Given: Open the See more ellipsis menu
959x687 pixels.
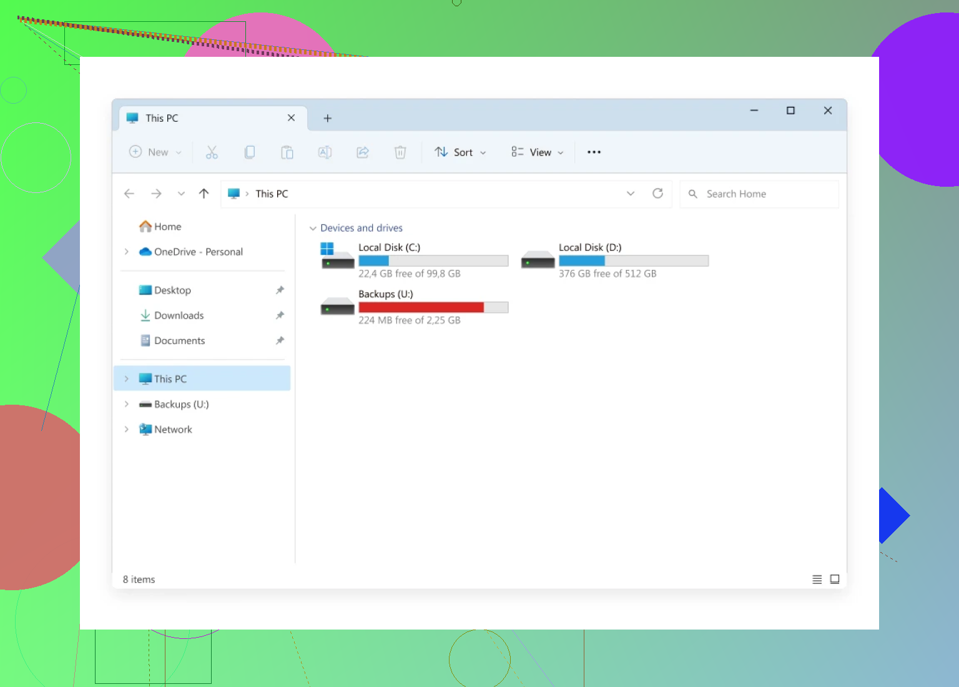Looking at the screenshot, I should (x=594, y=152).
